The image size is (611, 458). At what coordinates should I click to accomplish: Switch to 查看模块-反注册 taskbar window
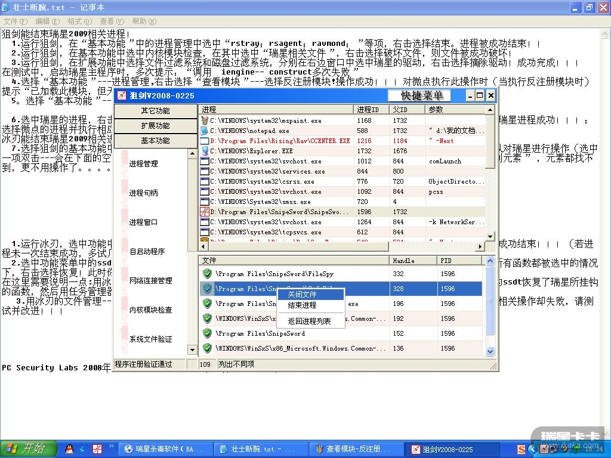[356, 449]
